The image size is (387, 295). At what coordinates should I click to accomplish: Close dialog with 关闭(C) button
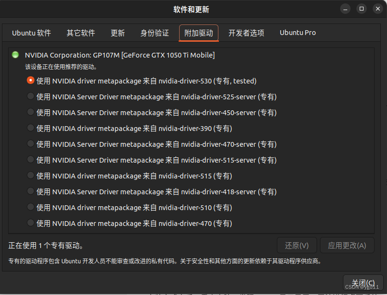point(363,283)
